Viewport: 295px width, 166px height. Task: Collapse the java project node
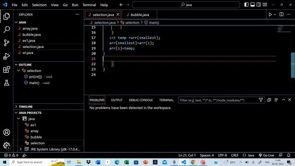[18, 119]
